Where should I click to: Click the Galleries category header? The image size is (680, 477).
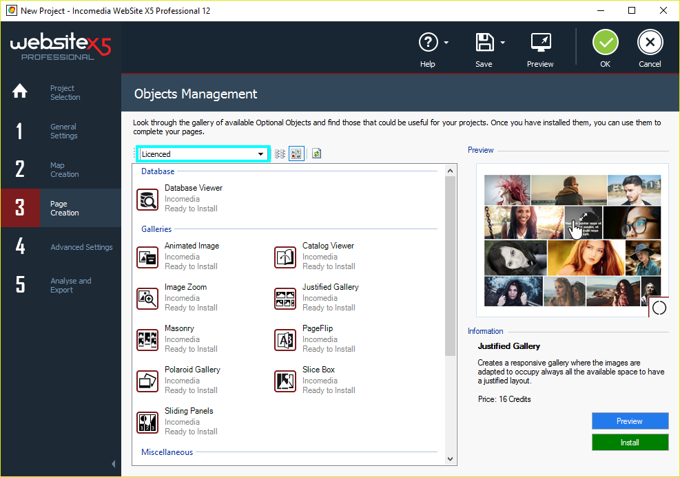pyautogui.click(x=156, y=229)
